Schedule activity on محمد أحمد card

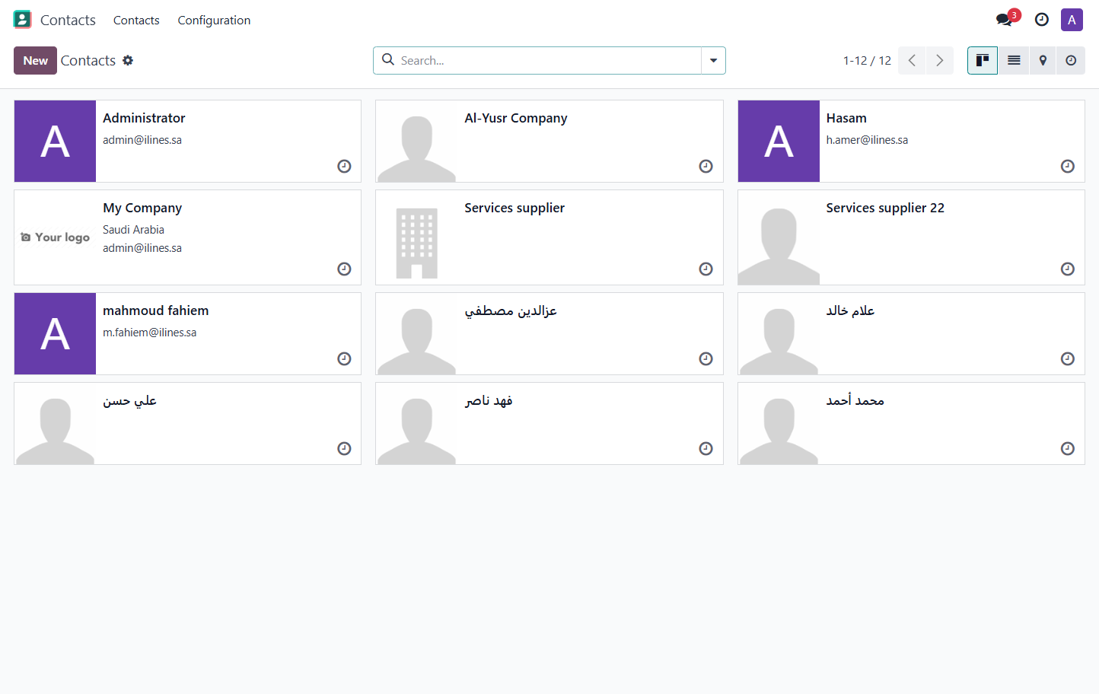pos(1068,448)
